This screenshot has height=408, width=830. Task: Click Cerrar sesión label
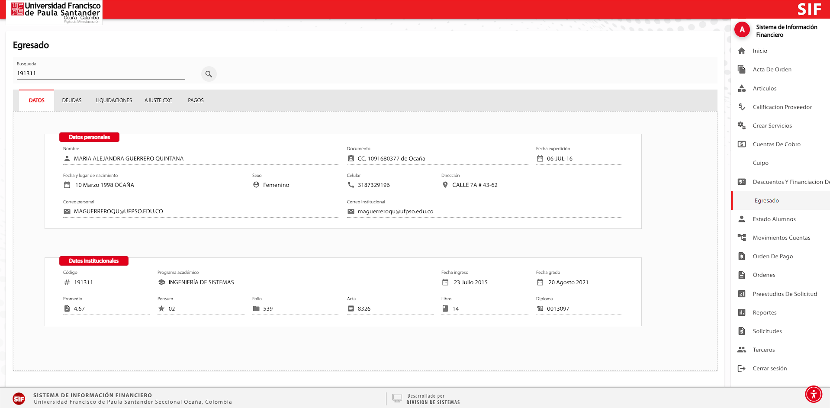(770, 368)
